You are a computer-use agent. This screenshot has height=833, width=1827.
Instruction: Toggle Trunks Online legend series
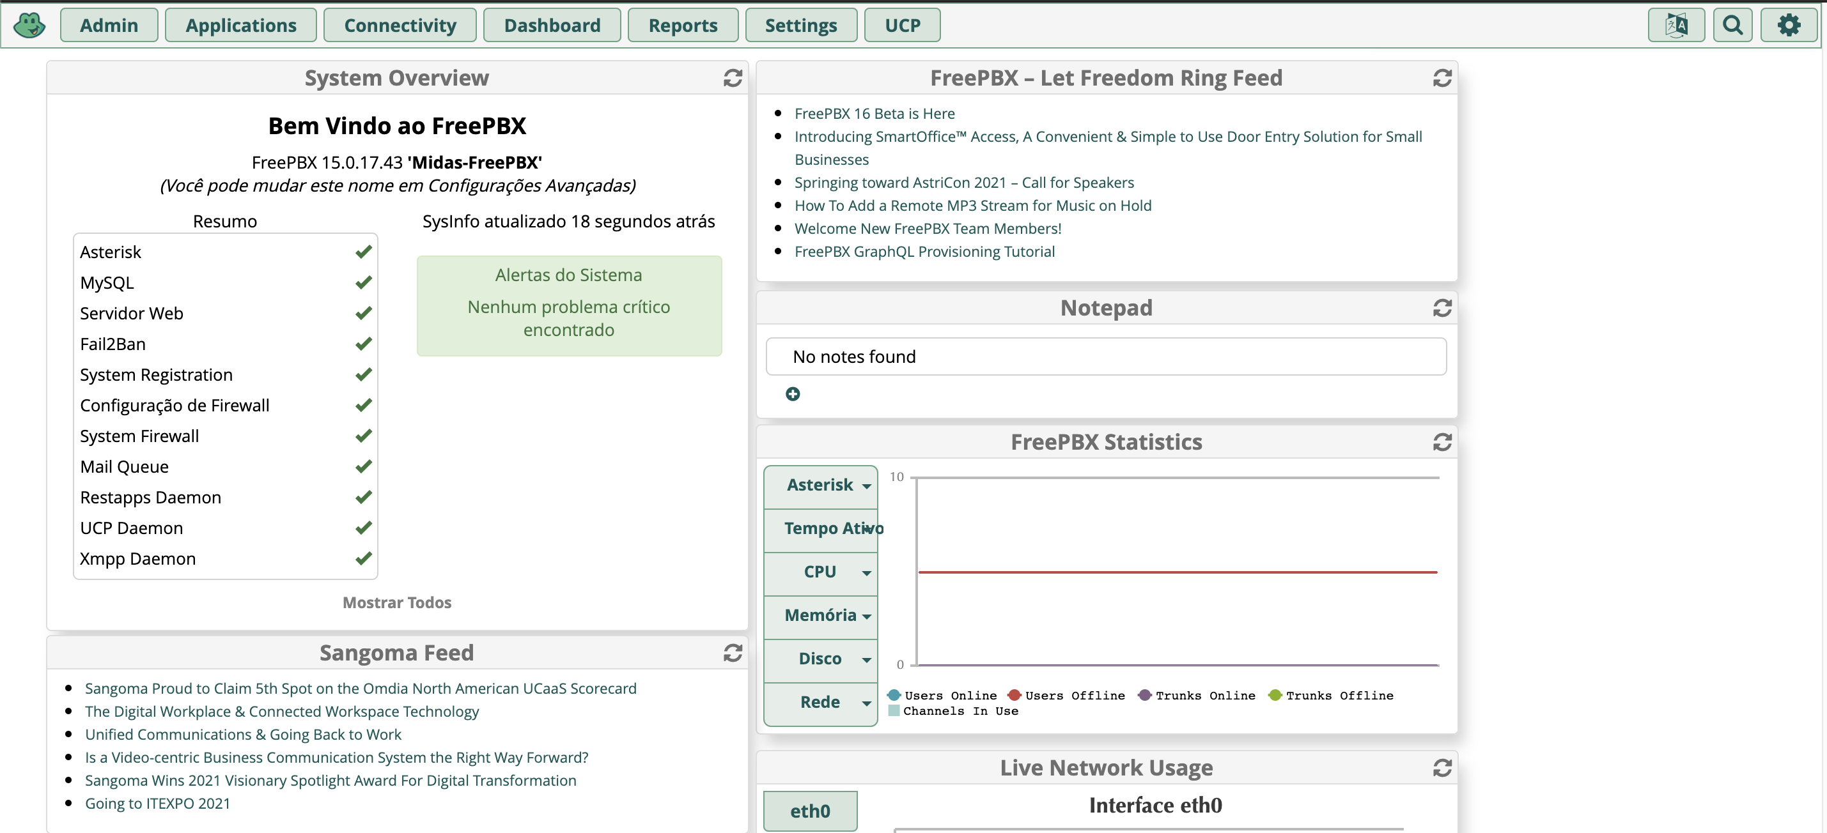[x=1197, y=696]
